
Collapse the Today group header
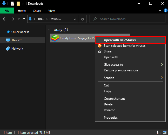pos(49,30)
